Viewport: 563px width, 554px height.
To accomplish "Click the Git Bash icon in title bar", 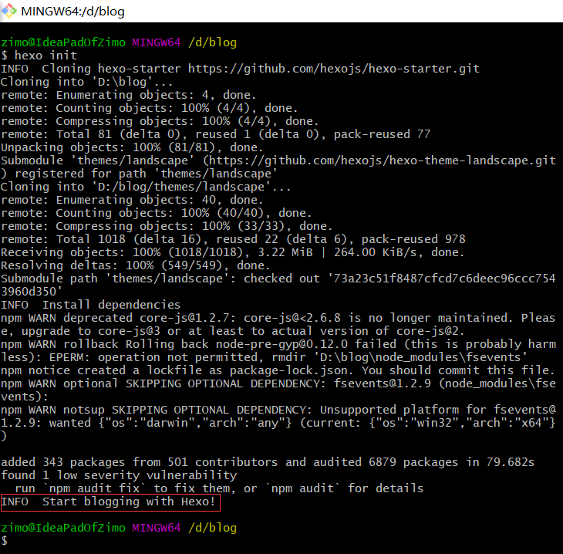I will click(x=9, y=11).
